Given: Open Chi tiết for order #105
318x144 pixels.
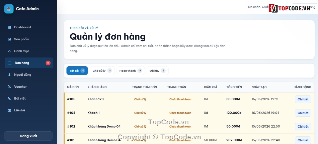Looking at the screenshot, I should [x=303, y=99].
